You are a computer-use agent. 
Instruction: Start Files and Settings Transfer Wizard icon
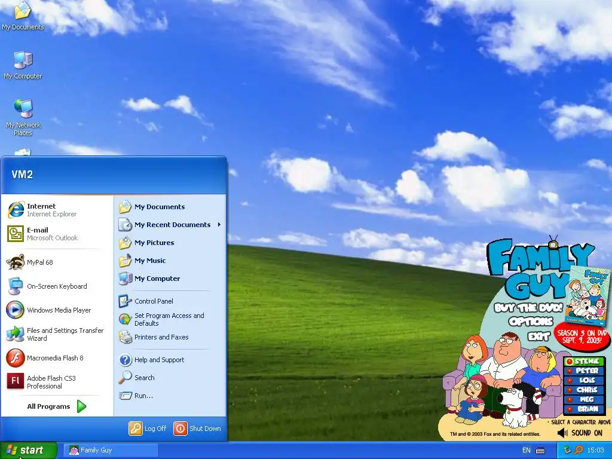[16, 334]
